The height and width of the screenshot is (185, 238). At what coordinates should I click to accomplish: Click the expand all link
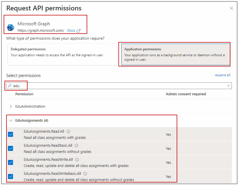pos(223,75)
